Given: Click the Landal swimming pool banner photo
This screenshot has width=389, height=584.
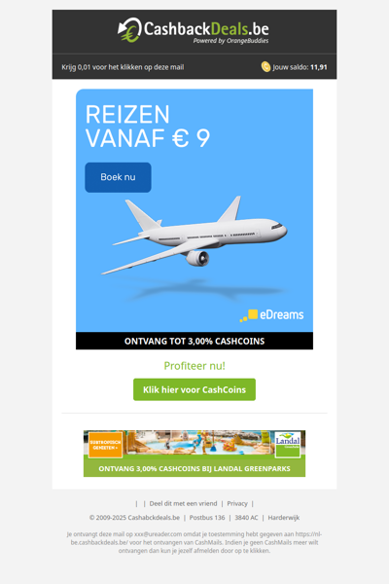Looking at the screenshot, I should coord(198,443).
